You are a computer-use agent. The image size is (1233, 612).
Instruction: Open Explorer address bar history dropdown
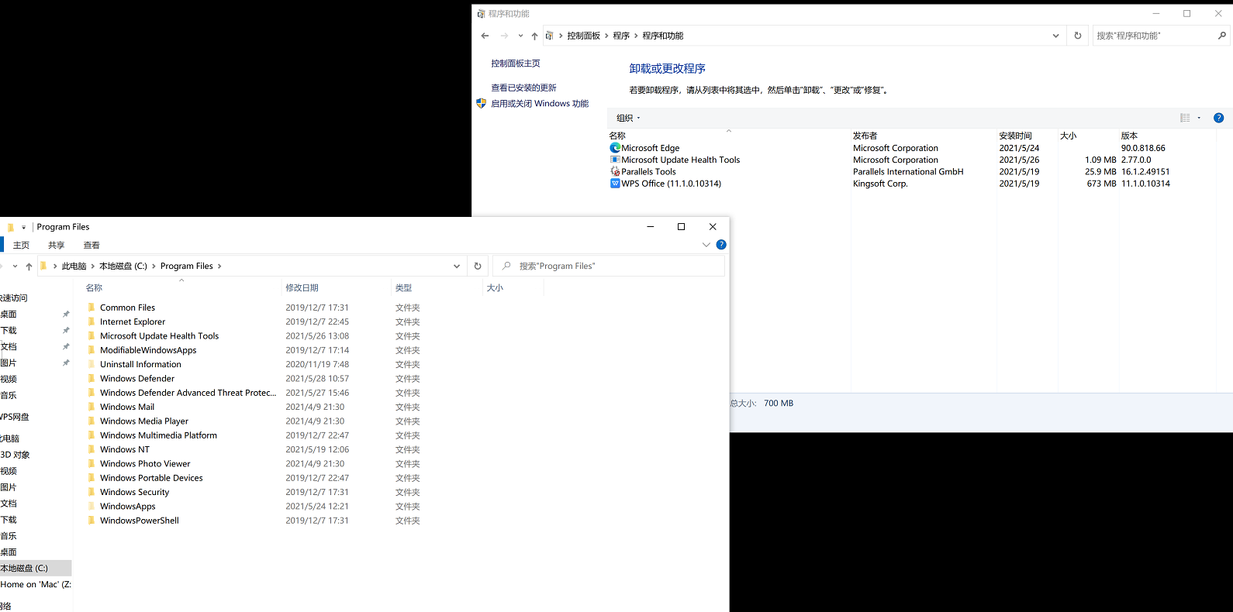(x=457, y=266)
